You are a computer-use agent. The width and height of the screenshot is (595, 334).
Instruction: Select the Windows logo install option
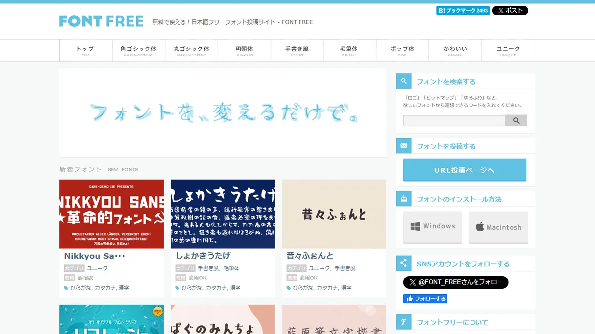point(432,226)
